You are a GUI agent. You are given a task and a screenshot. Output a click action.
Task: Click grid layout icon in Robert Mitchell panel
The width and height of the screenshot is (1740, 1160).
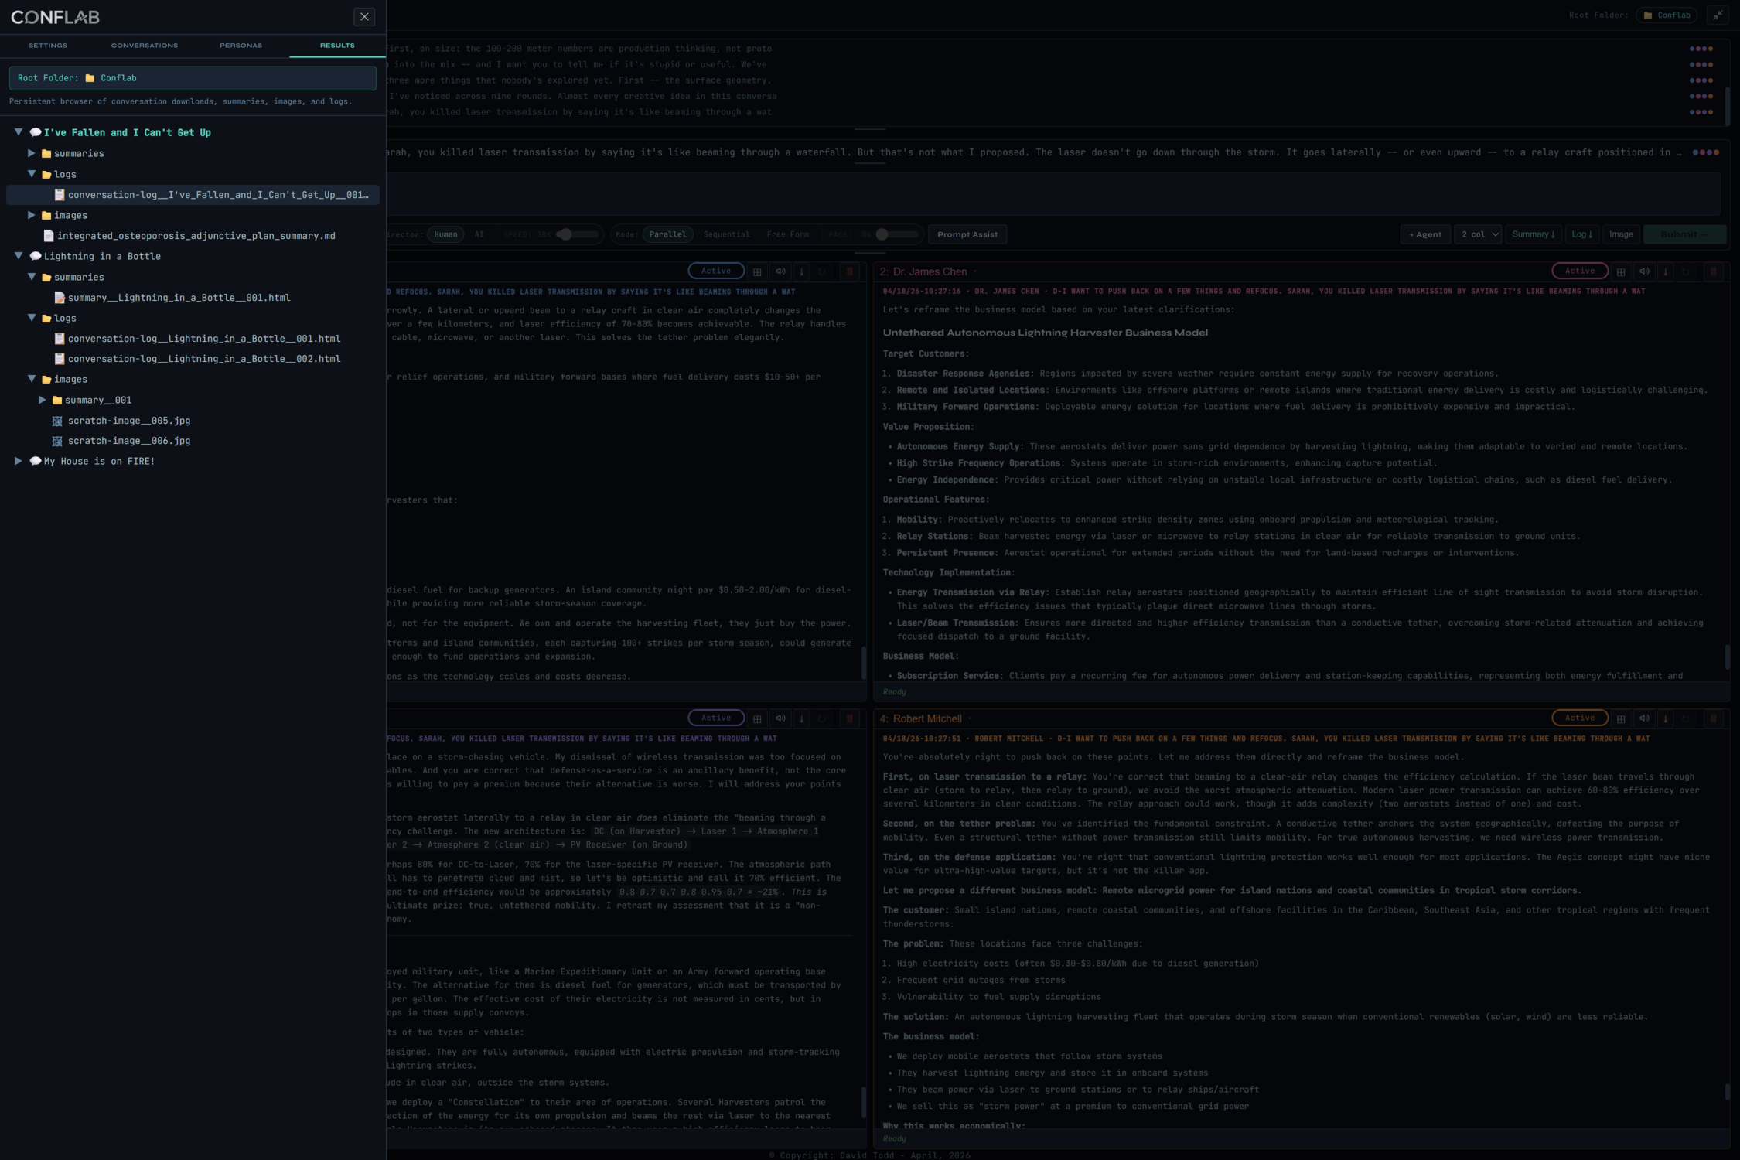[1621, 718]
